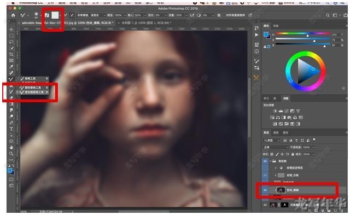Click the hue value field showing 213
The width and height of the screenshot is (350, 215).
(336, 35)
